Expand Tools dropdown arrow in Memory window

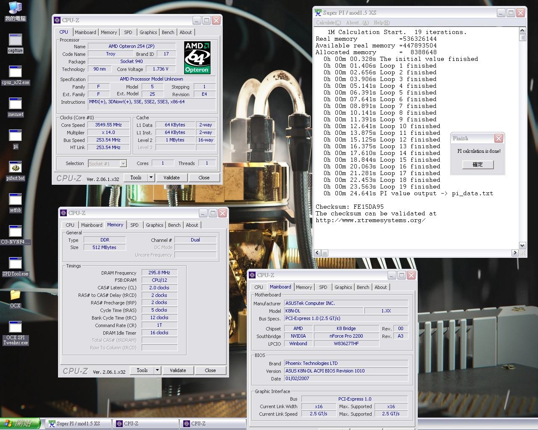157,370
